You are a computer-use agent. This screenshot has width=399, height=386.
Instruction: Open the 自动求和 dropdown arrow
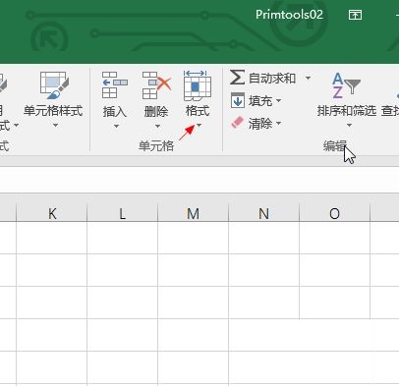click(x=308, y=78)
